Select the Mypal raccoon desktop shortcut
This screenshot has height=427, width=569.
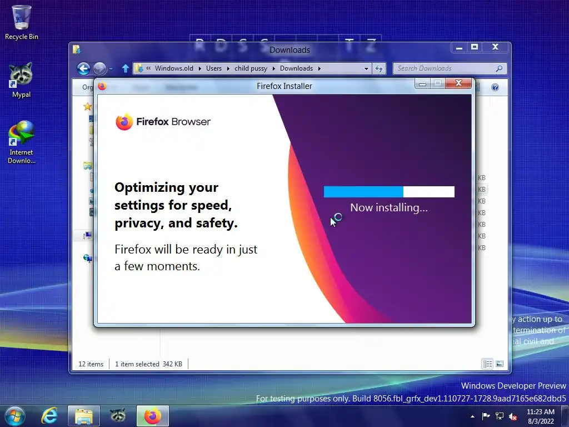click(x=21, y=80)
